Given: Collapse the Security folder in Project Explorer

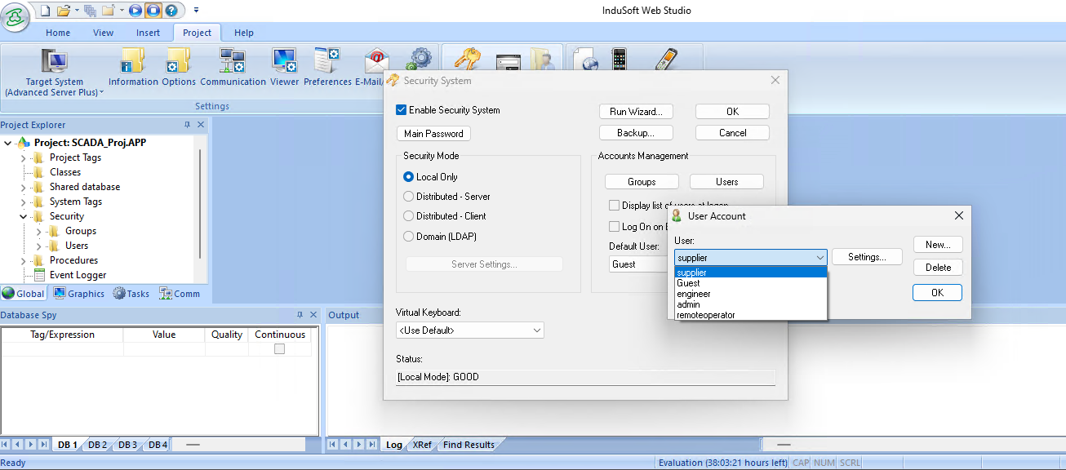Looking at the screenshot, I should pyautogui.click(x=23, y=216).
